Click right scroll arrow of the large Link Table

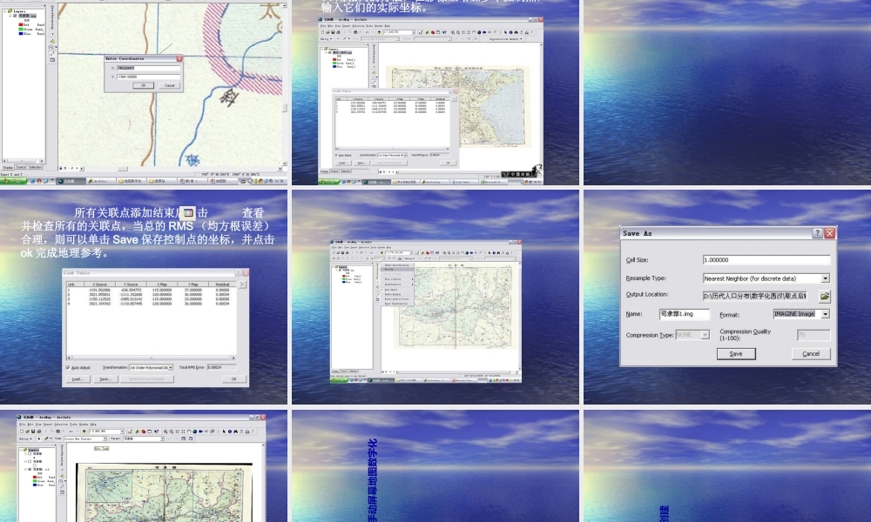[233, 358]
